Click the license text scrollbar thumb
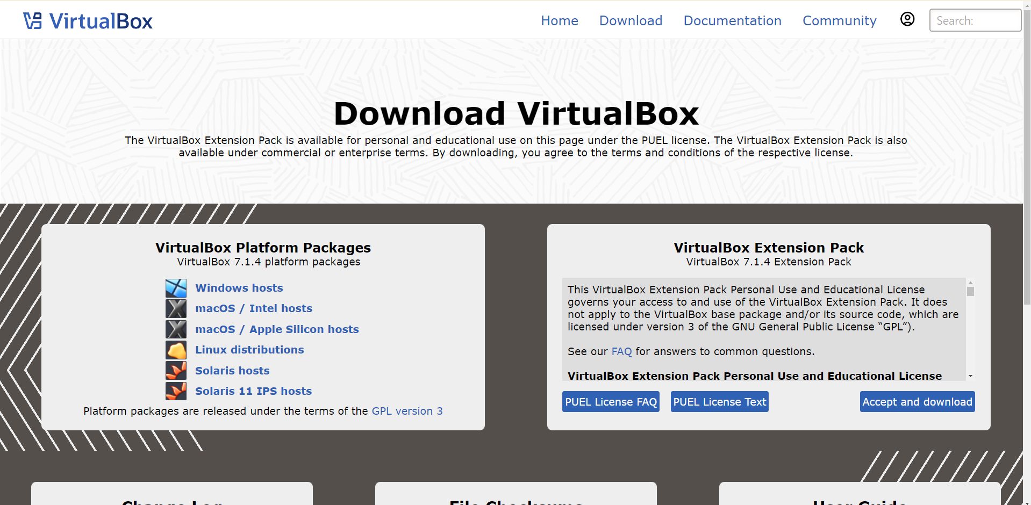 [x=970, y=291]
